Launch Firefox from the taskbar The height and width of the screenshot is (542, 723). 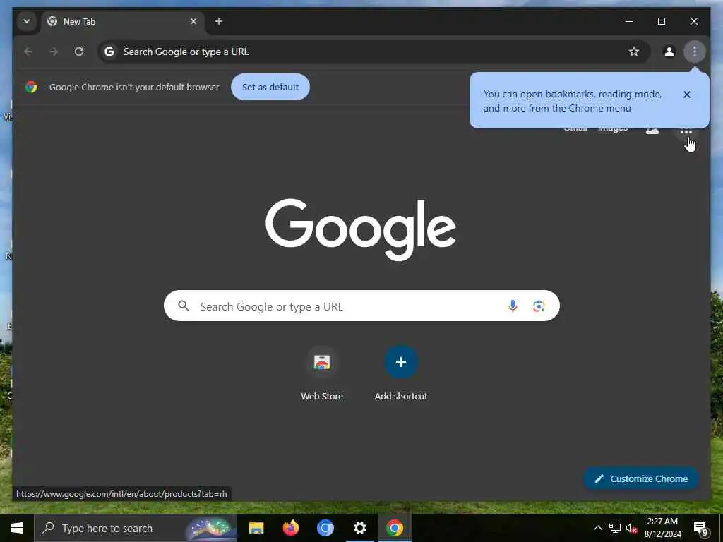click(x=290, y=528)
